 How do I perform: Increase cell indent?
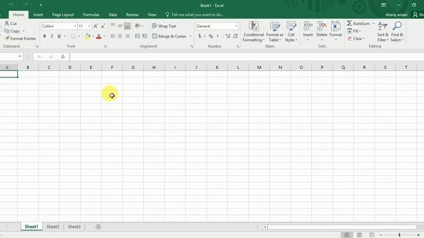pos(144,36)
